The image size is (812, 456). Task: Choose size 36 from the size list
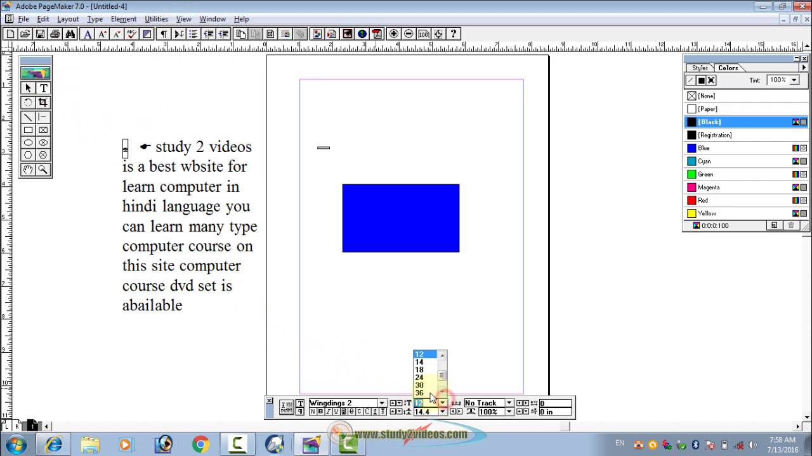426,393
